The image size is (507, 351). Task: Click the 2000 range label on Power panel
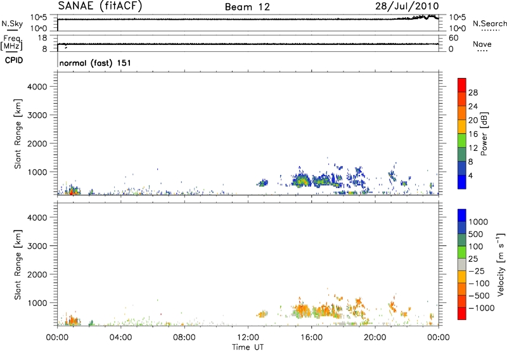tap(37, 143)
